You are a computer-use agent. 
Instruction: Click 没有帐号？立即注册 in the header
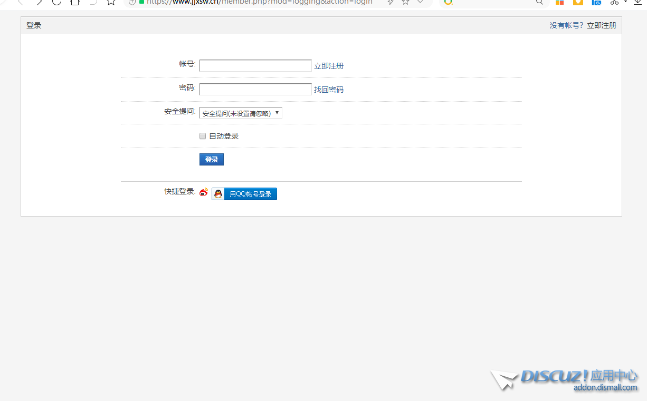click(x=583, y=25)
